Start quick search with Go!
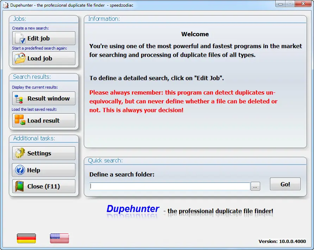 (285, 184)
